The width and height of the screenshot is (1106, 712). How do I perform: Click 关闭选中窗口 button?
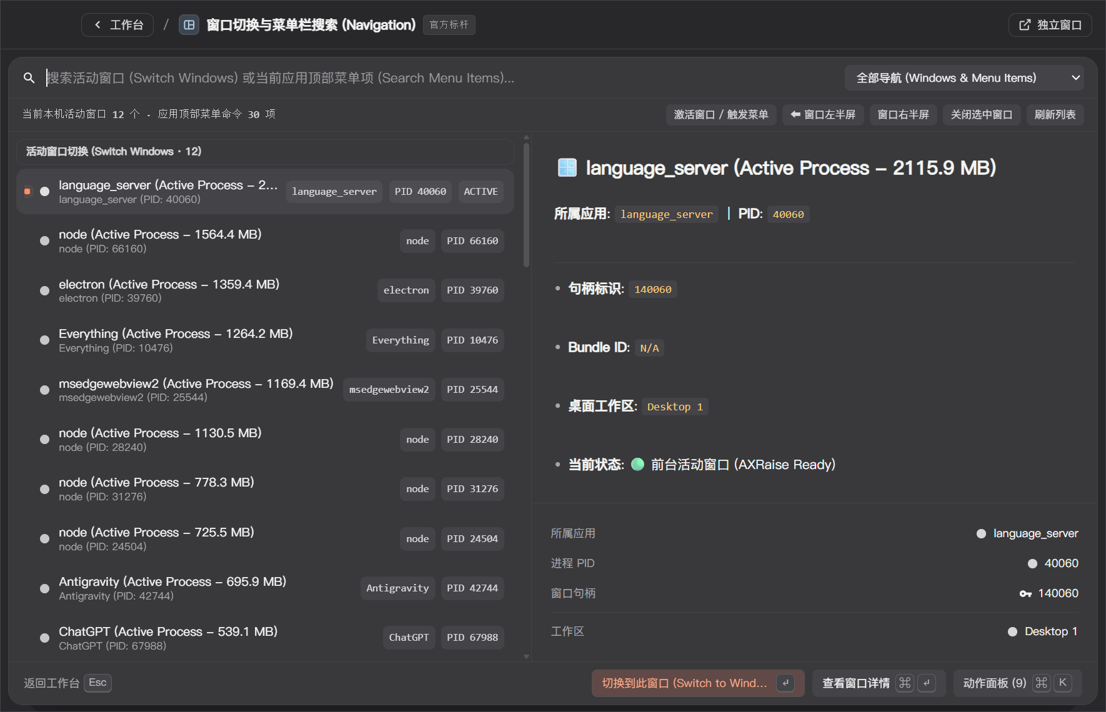click(x=981, y=114)
